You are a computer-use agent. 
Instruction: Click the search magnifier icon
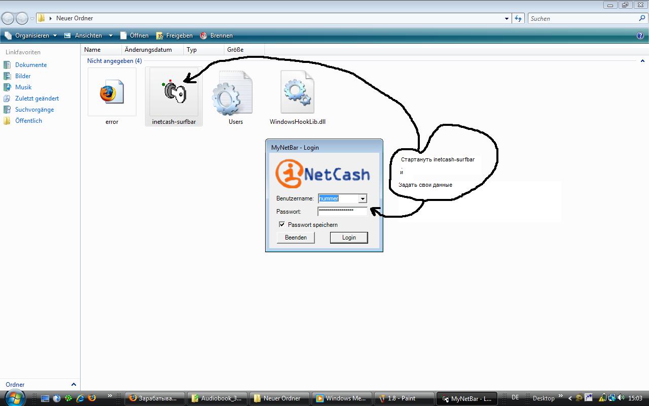coord(642,18)
